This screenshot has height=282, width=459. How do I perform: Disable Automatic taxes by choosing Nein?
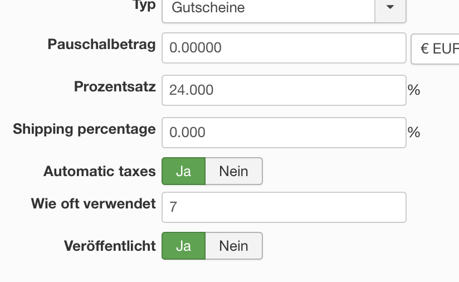[233, 171]
